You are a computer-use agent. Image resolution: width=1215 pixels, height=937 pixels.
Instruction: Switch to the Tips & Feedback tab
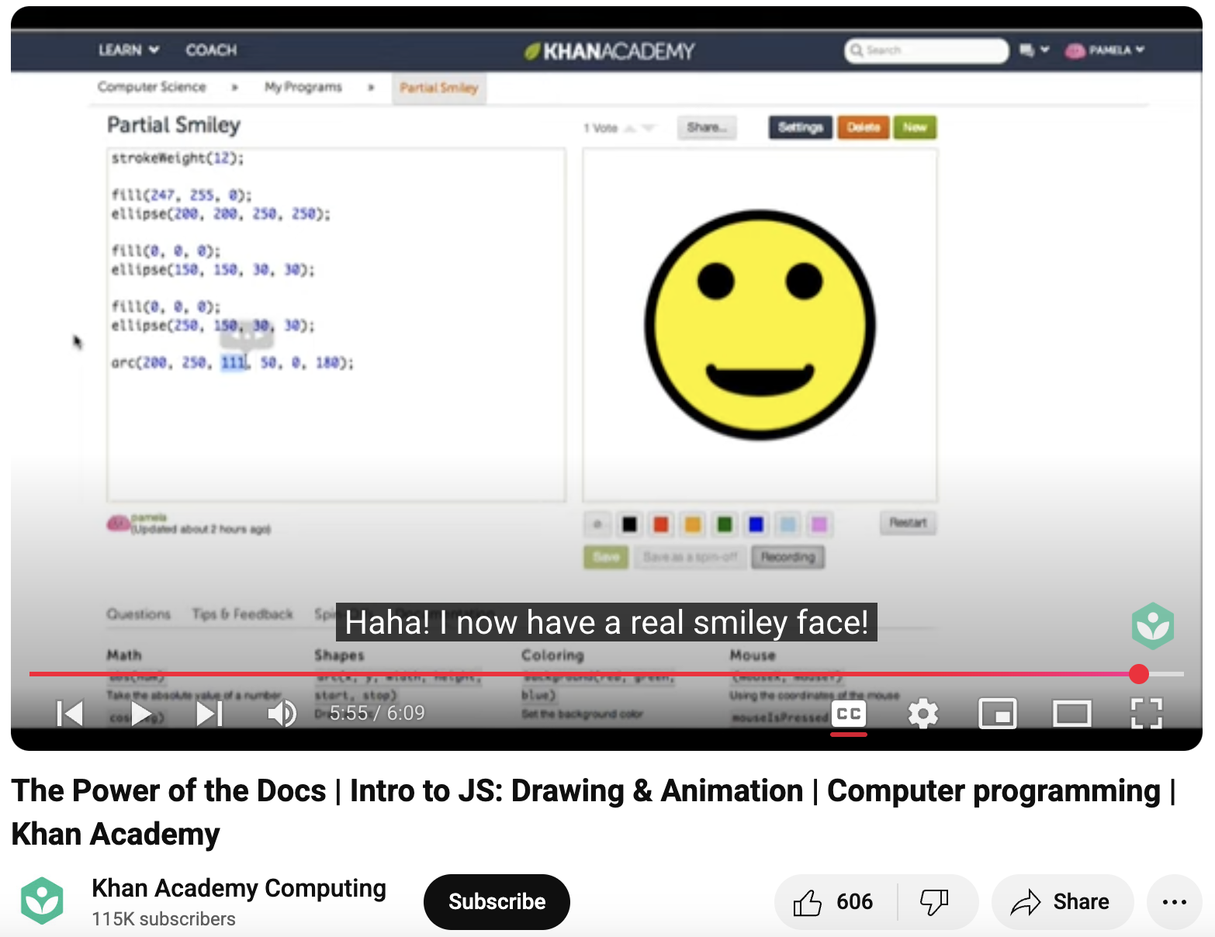click(242, 614)
